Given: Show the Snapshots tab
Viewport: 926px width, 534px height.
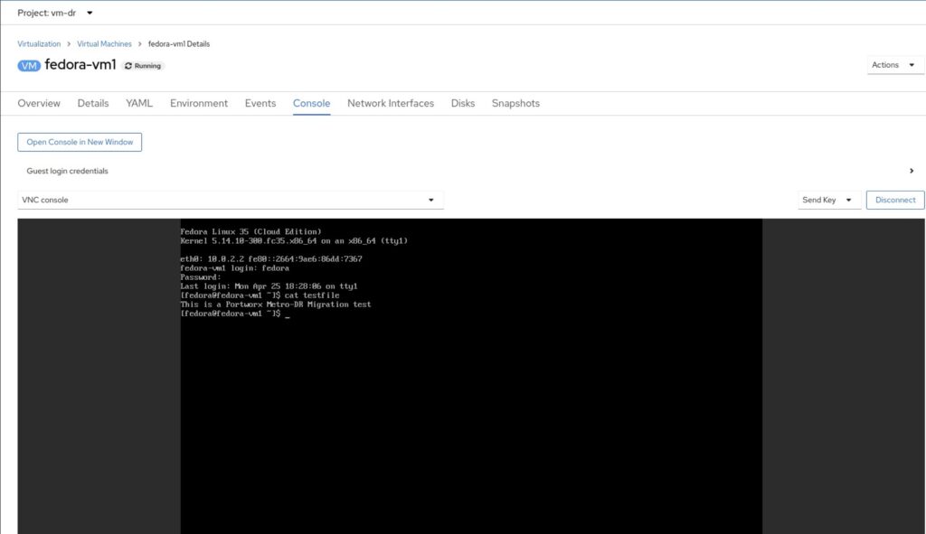Looking at the screenshot, I should click(515, 103).
